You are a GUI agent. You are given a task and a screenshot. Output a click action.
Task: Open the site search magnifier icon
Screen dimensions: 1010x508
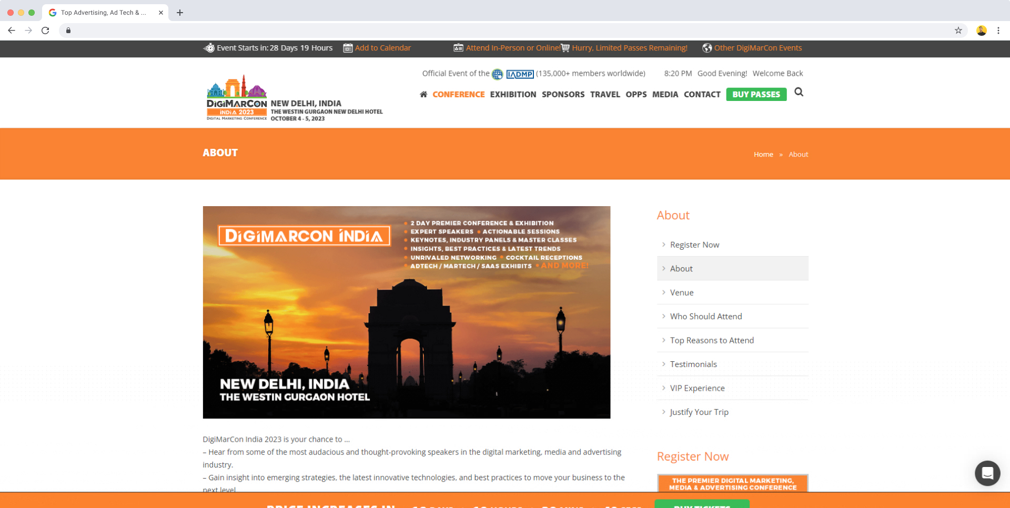click(x=799, y=92)
